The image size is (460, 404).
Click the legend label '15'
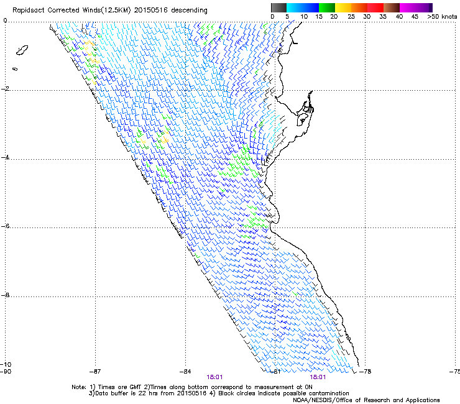point(319,17)
